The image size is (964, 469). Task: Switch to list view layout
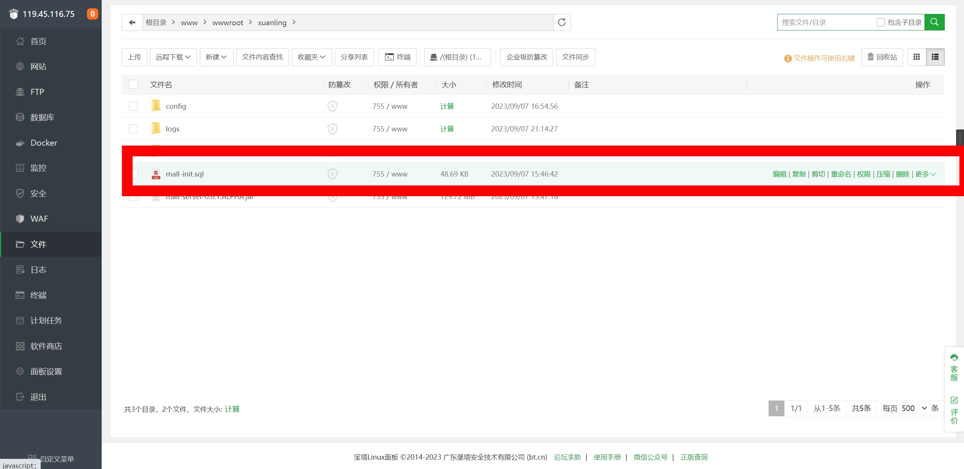935,57
